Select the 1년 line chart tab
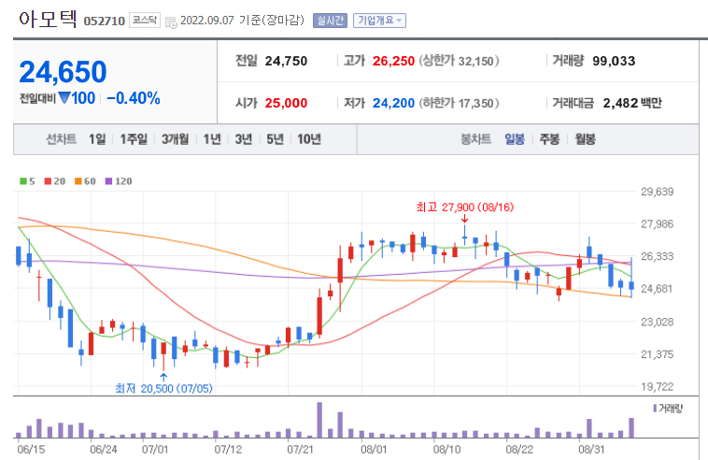The width and height of the screenshot is (708, 460). [212, 139]
